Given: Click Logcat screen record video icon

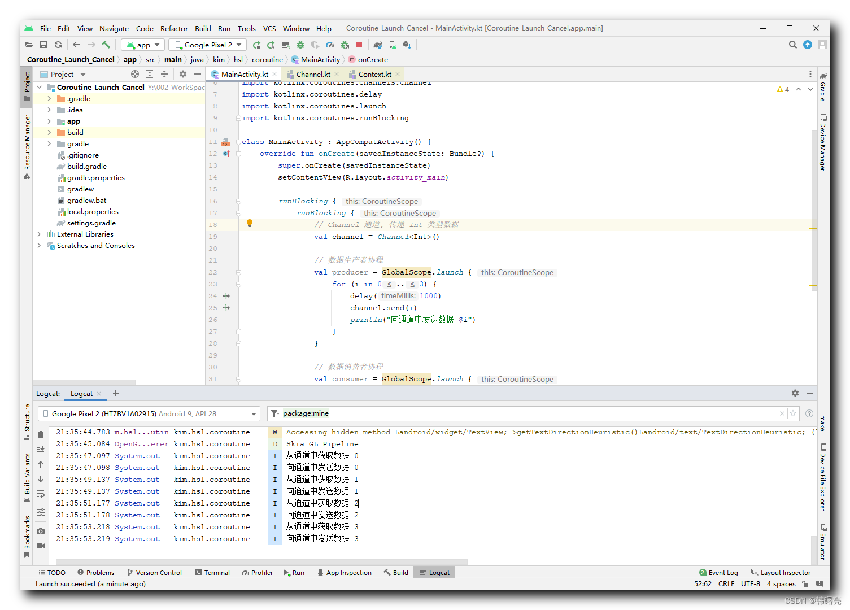Looking at the screenshot, I should [41, 546].
